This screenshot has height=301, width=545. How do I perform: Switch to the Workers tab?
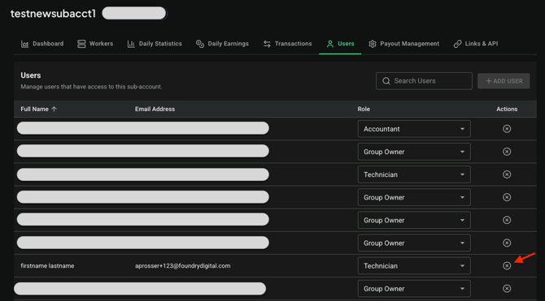(x=95, y=44)
